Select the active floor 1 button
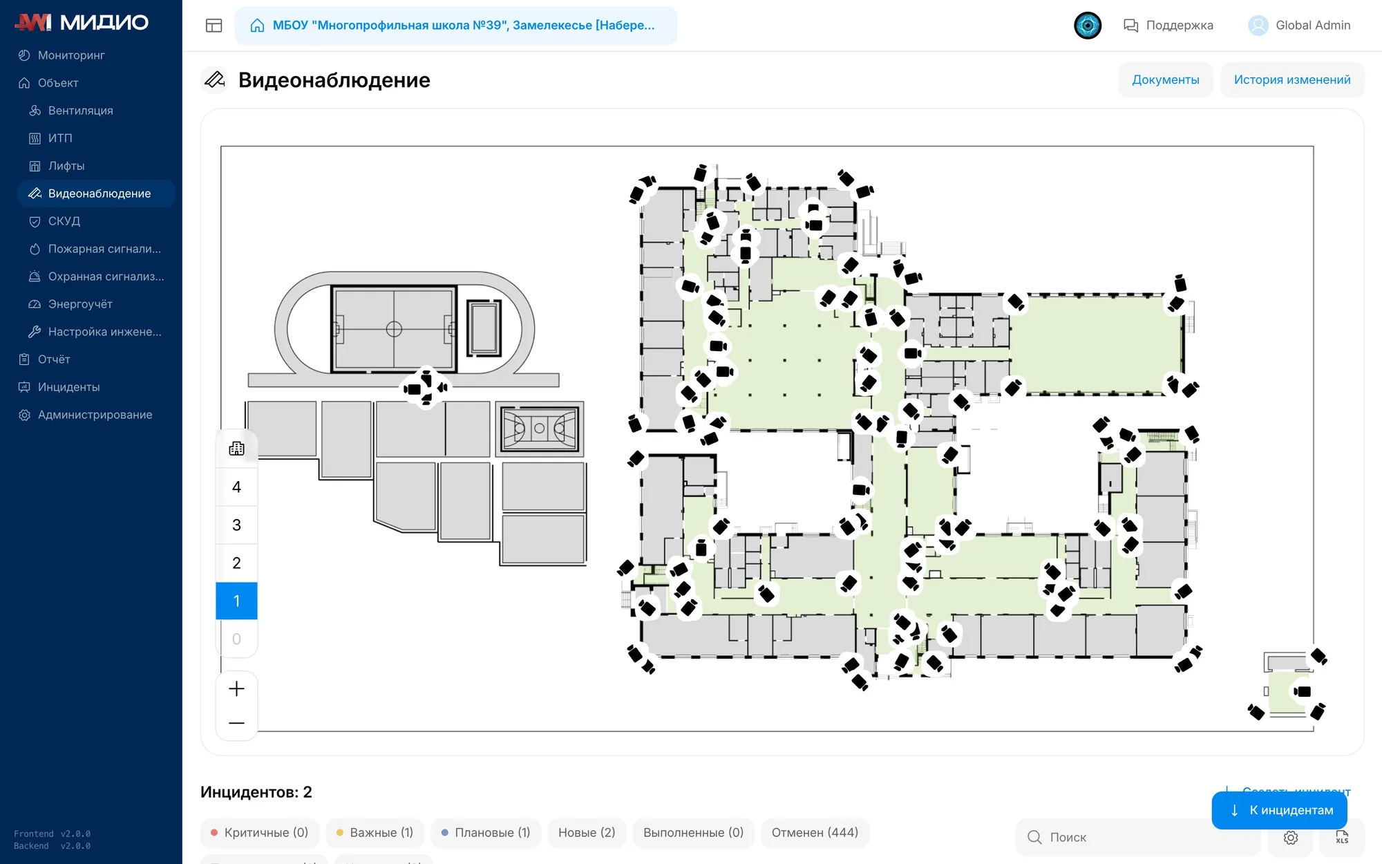 tap(236, 601)
